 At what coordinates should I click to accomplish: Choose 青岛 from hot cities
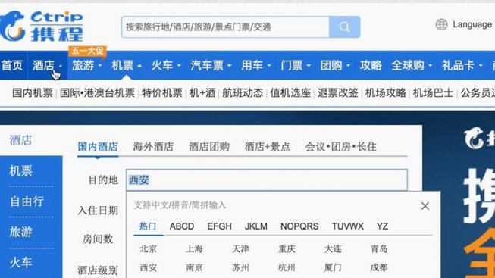click(379, 249)
